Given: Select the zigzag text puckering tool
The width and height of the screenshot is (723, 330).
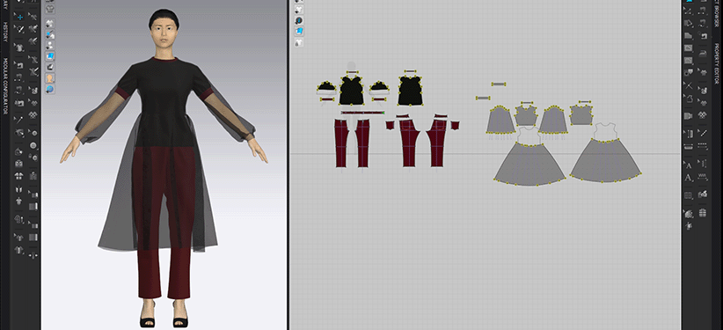Looking at the screenshot, I should 703,176.
